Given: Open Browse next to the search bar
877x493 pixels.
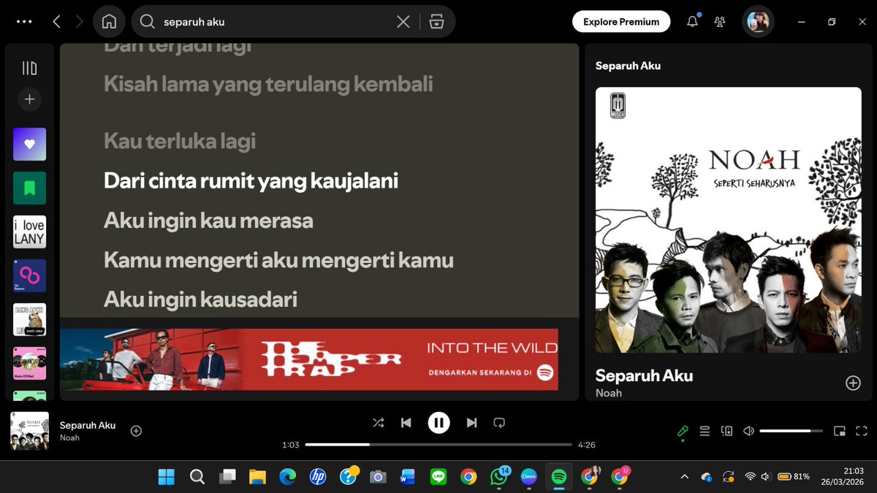Looking at the screenshot, I should tap(437, 22).
